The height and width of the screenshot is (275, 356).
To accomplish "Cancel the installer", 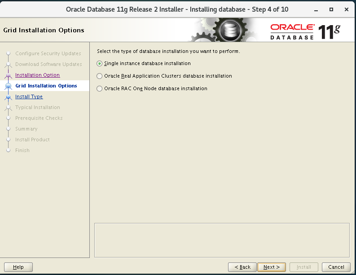I will click(336, 267).
